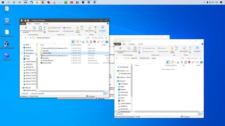Image resolution: width=225 pixels, height=126 pixels.
Task: Open the Datei tab in Windows 95 Dateien
Action: [x=23, y=23]
